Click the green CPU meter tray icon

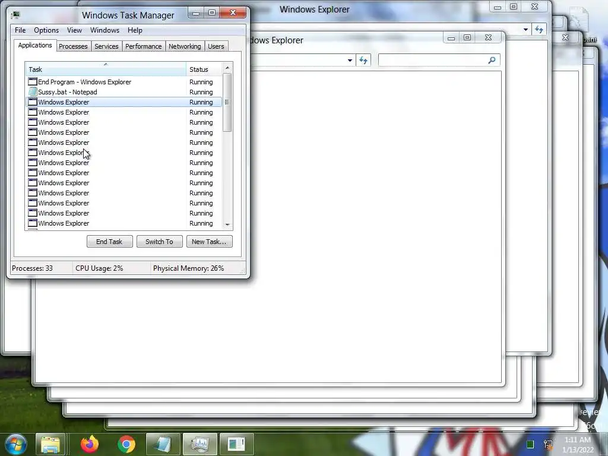(530, 444)
